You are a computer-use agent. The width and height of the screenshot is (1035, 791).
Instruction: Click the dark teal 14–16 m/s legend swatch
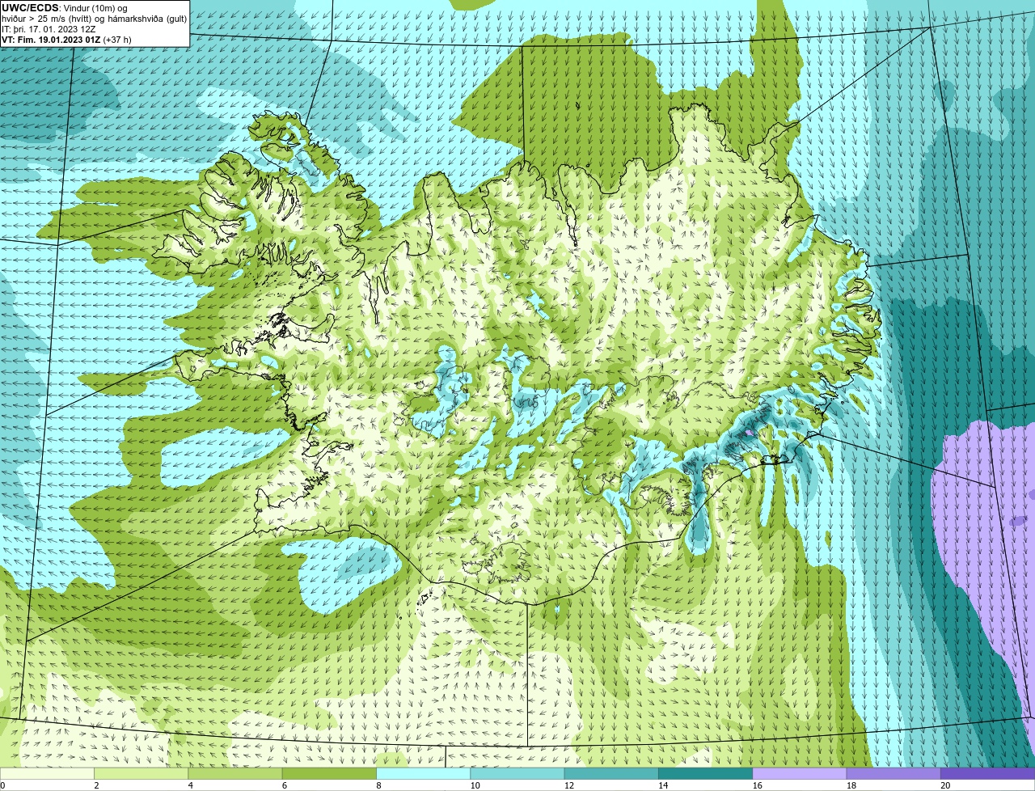(705, 774)
